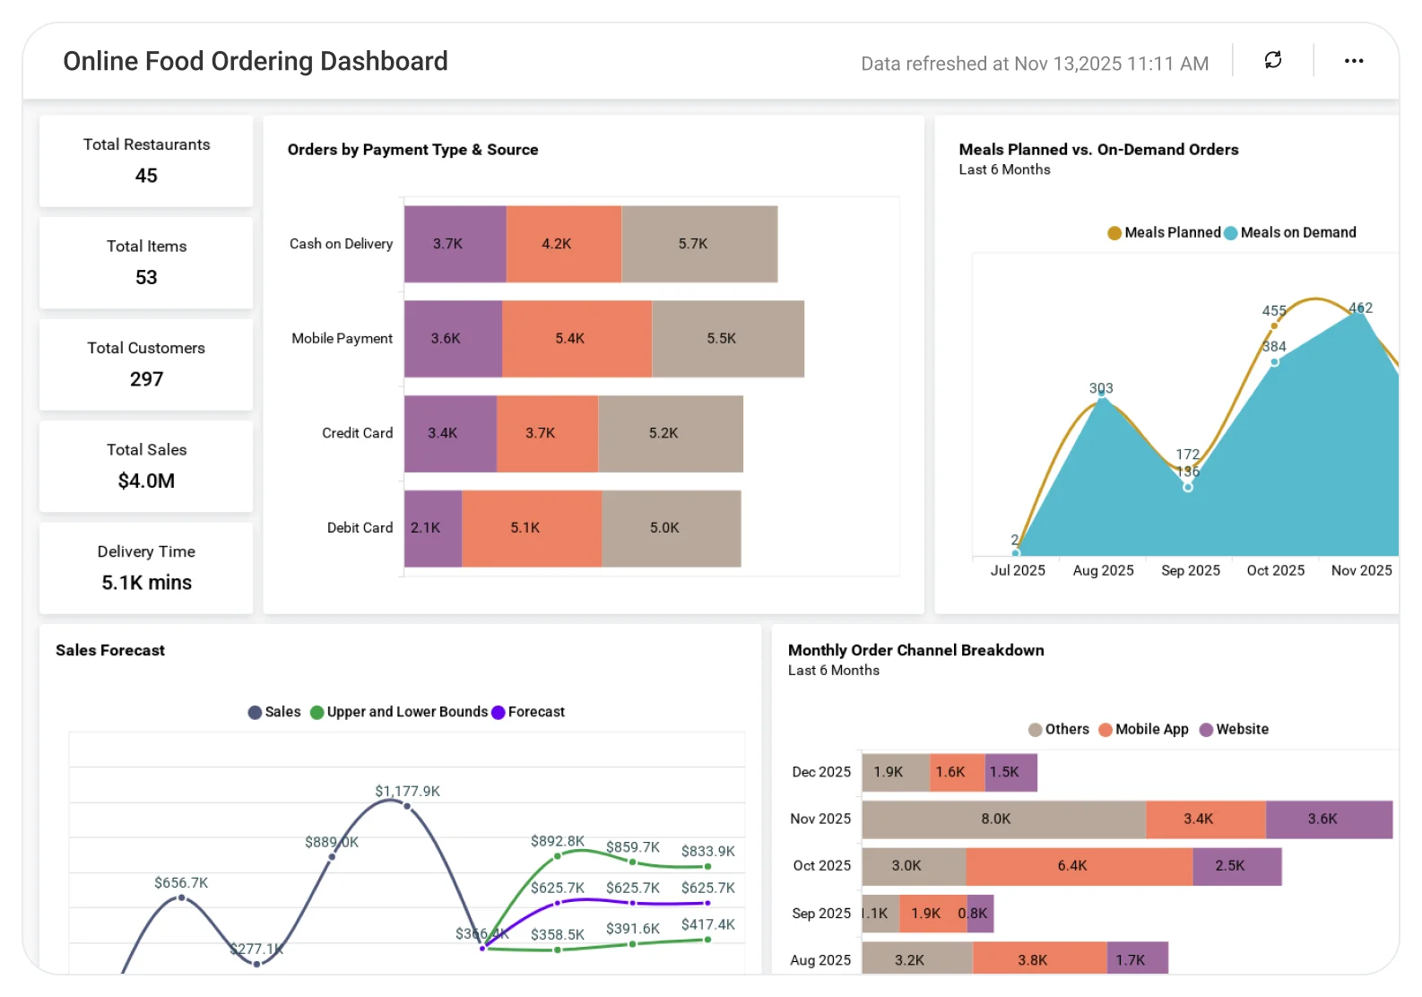Click Credit Card 5.2K bar segment
Viewport: 1422px width, 997px height.
click(x=671, y=434)
